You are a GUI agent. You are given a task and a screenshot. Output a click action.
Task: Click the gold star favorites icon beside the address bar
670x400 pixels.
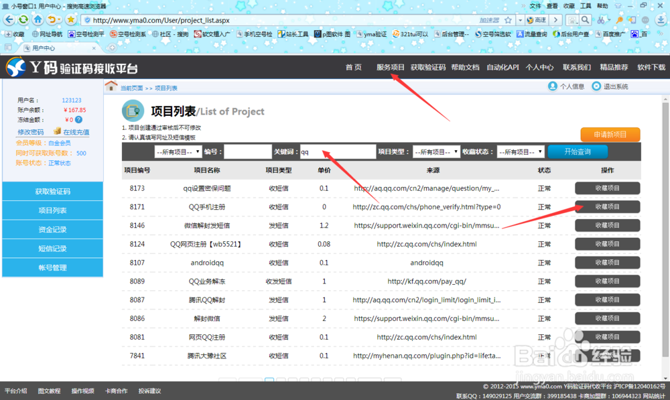[x=71, y=19]
